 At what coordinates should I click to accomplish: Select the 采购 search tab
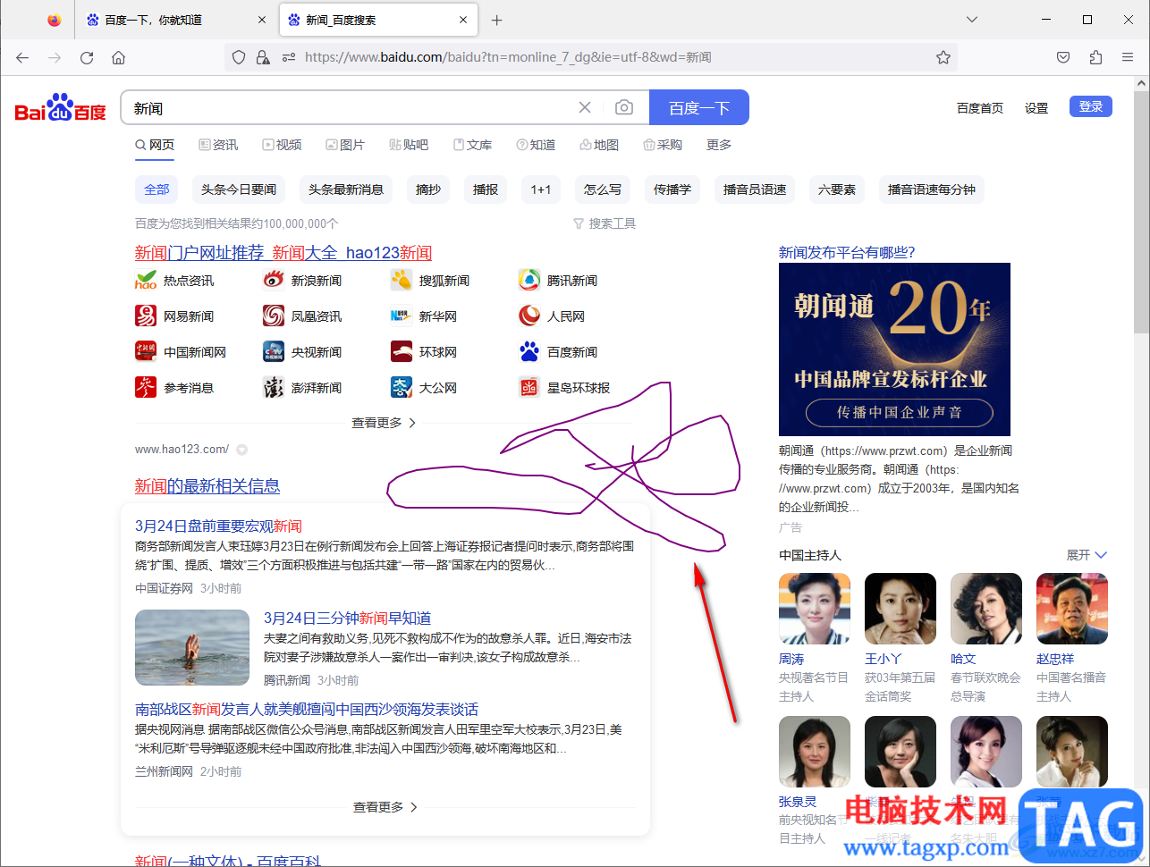coord(663,145)
